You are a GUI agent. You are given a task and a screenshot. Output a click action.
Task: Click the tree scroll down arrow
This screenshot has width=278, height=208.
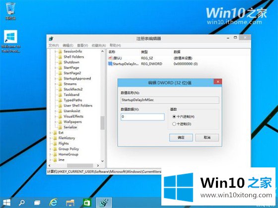click(x=102, y=161)
